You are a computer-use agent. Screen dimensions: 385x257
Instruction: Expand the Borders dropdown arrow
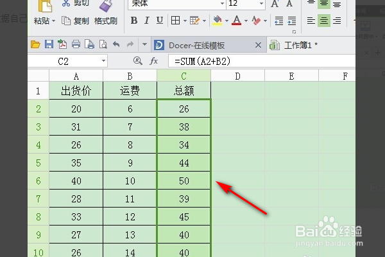pos(185,21)
